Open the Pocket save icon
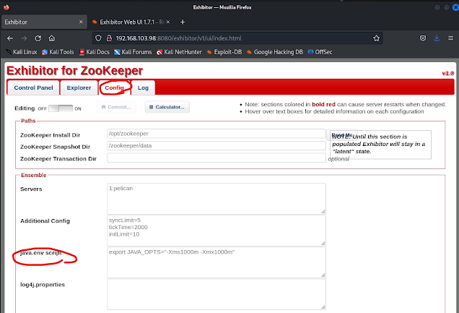 tap(423, 38)
